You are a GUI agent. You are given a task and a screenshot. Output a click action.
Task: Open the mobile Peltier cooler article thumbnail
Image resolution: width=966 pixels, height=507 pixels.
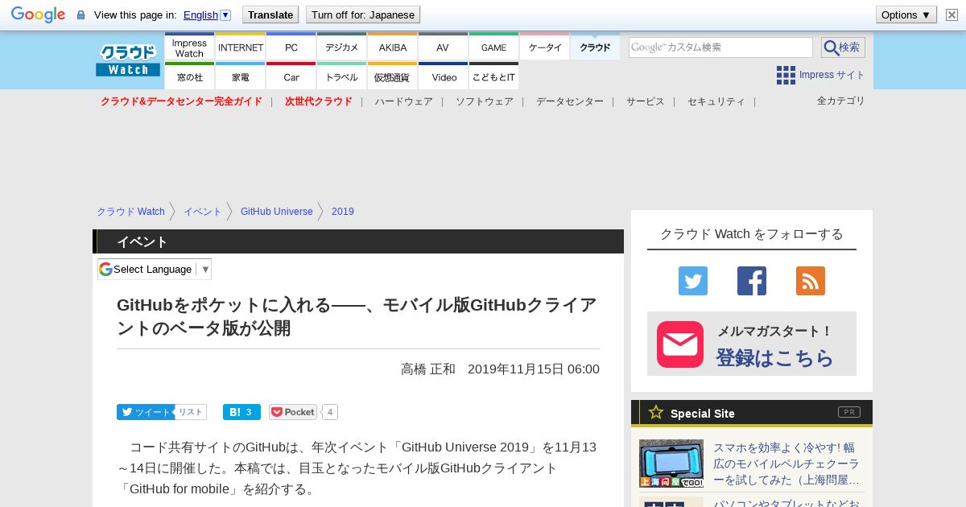pos(671,464)
